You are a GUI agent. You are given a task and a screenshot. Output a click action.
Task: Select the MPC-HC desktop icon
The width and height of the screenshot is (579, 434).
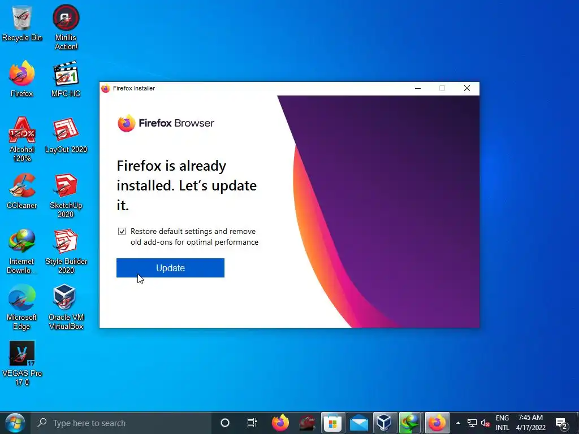(66, 78)
